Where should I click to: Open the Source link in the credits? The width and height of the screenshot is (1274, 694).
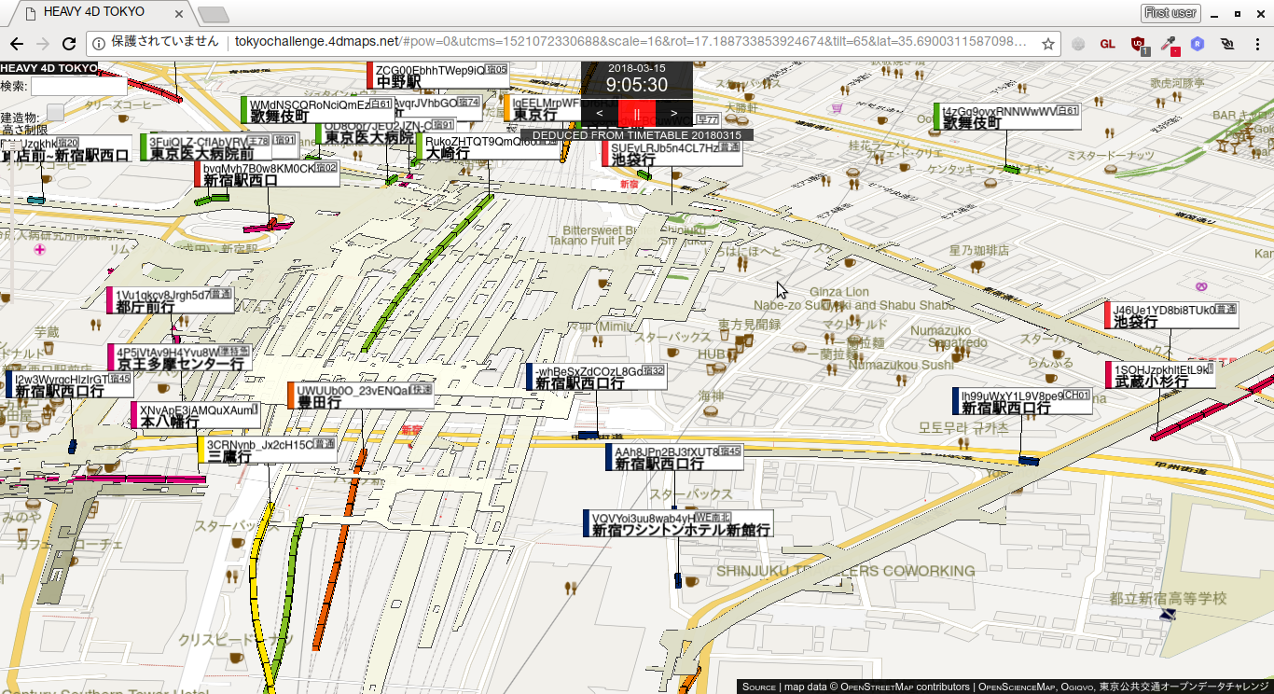[x=758, y=687]
